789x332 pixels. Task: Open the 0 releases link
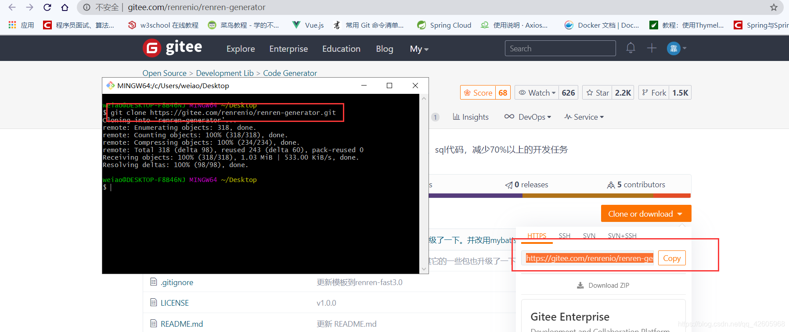coord(526,185)
